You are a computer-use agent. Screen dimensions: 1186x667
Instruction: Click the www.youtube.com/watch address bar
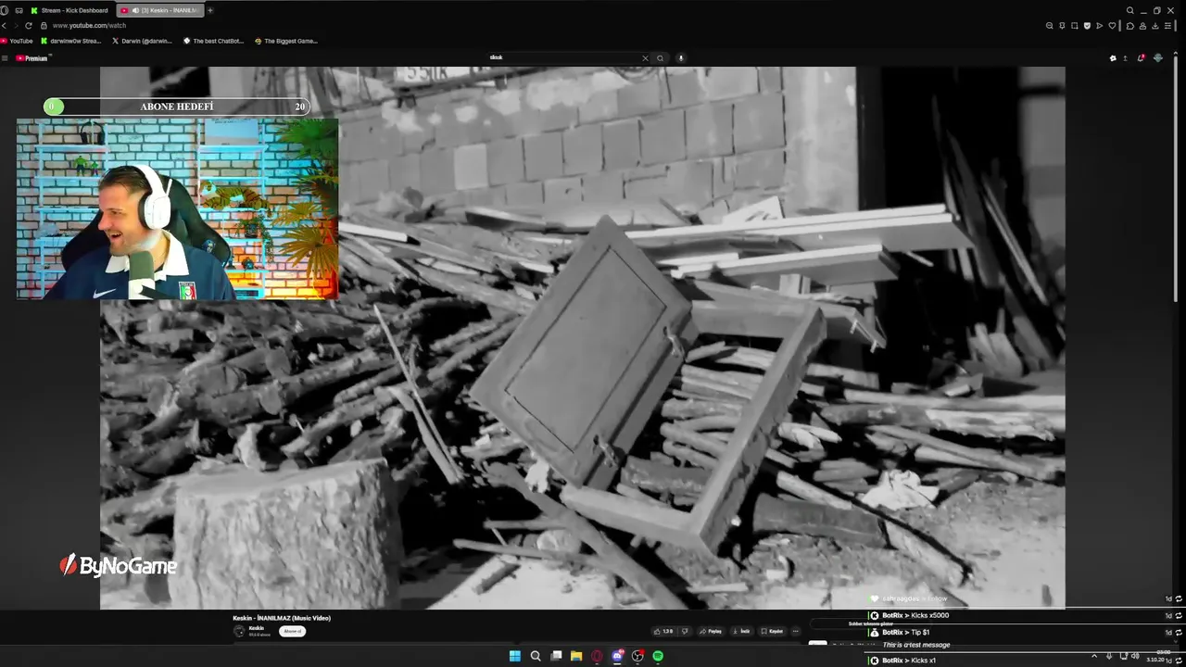pos(89,26)
